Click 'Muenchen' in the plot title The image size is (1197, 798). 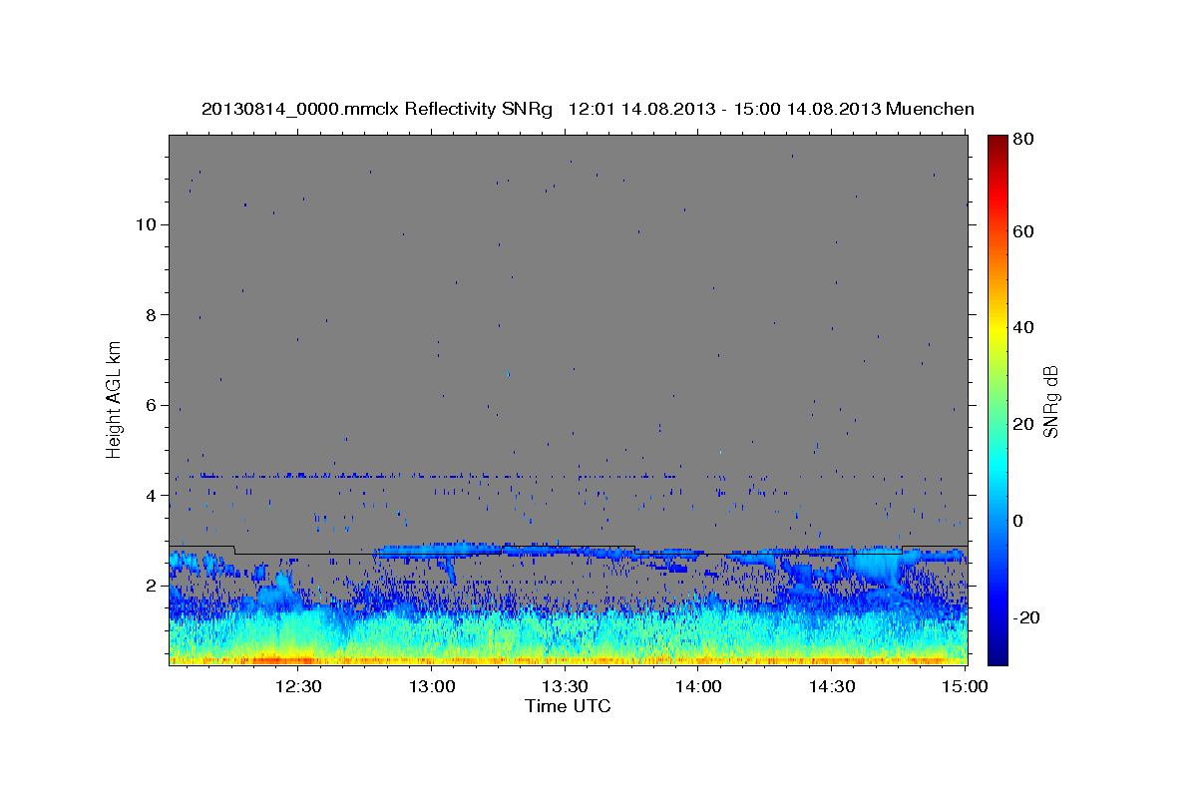coord(930,109)
